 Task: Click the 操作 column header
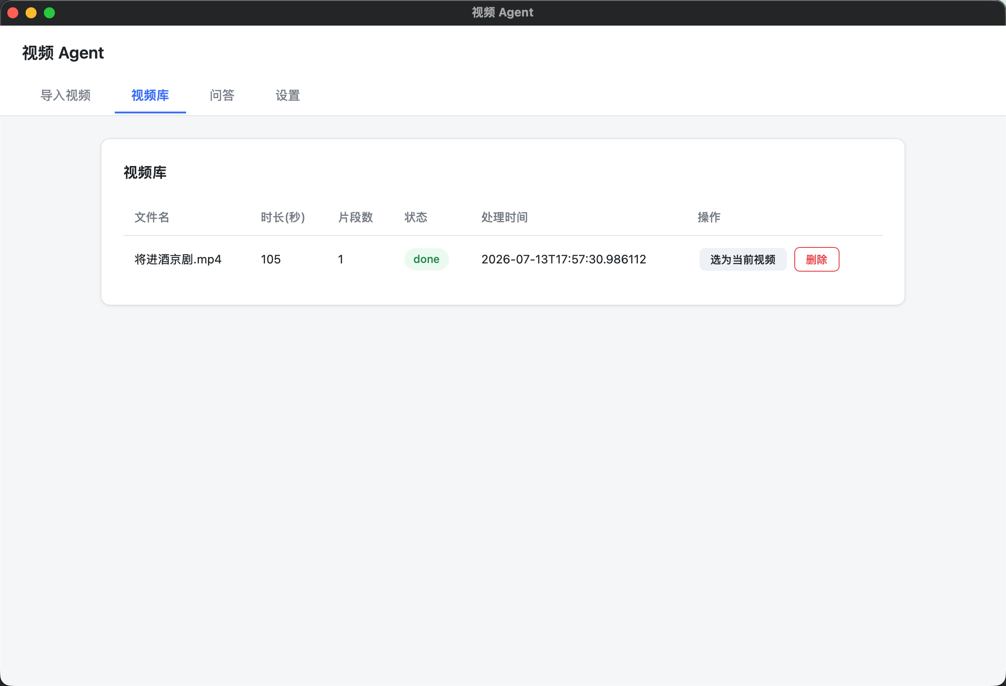[x=709, y=217]
